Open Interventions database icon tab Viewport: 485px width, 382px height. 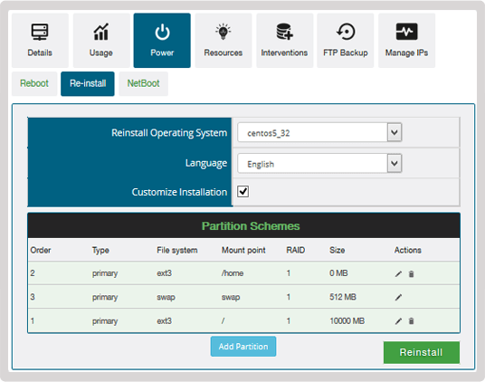[284, 40]
